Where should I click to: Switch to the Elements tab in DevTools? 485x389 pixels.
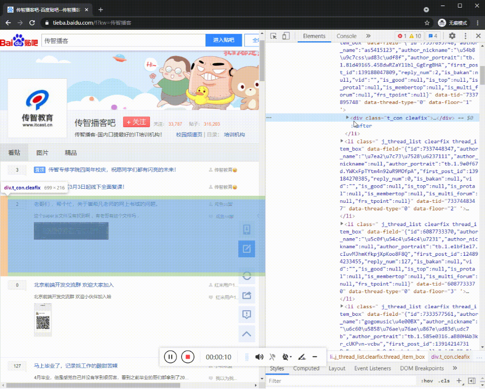[x=314, y=36]
